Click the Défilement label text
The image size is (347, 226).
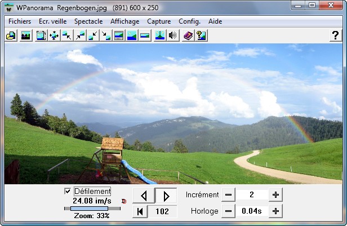click(92, 191)
